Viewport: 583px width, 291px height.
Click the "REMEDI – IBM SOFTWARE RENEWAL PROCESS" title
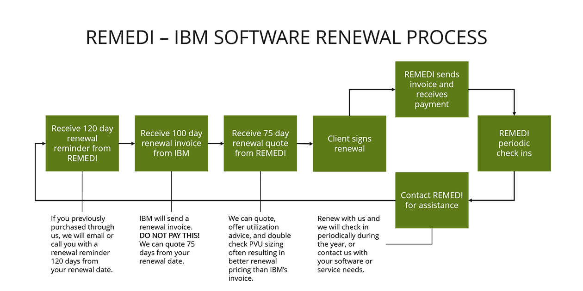(x=286, y=37)
